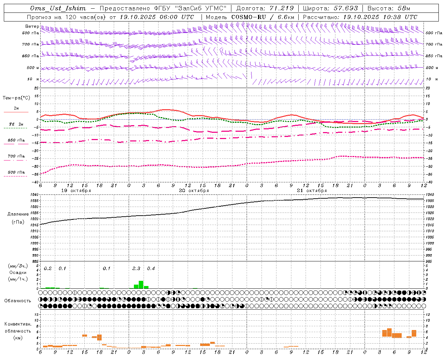Click the tallest green precipitation bar

click(x=141, y=285)
